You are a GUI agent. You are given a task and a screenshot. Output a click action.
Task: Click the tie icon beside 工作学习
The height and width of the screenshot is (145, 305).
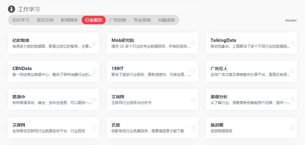(12, 9)
